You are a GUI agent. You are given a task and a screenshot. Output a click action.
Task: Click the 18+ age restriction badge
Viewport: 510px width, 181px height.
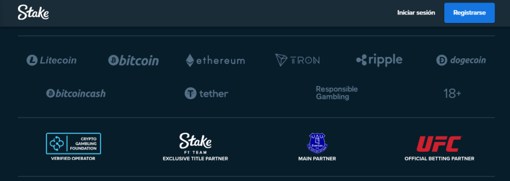tap(452, 94)
